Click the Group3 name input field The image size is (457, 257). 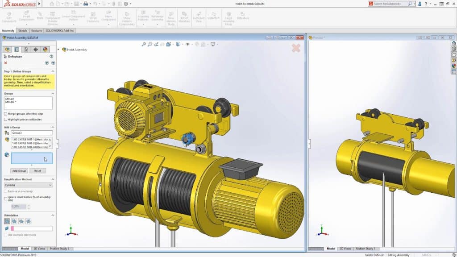pos(31,133)
